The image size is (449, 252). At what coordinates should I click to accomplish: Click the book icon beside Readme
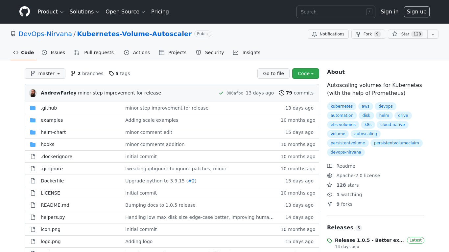click(330, 166)
